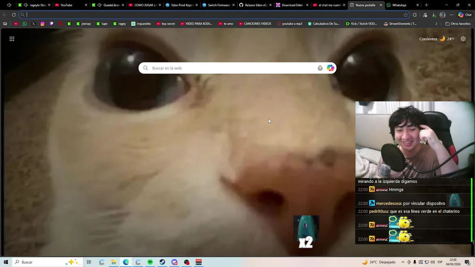The height and width of the screenshot is (267, 475).
Task: Open the Otros favoritos folder
Action: [x=458, y=24]
